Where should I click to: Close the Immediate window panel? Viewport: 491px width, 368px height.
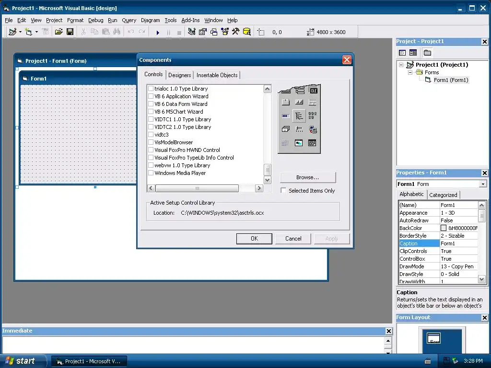coord(388,331)
